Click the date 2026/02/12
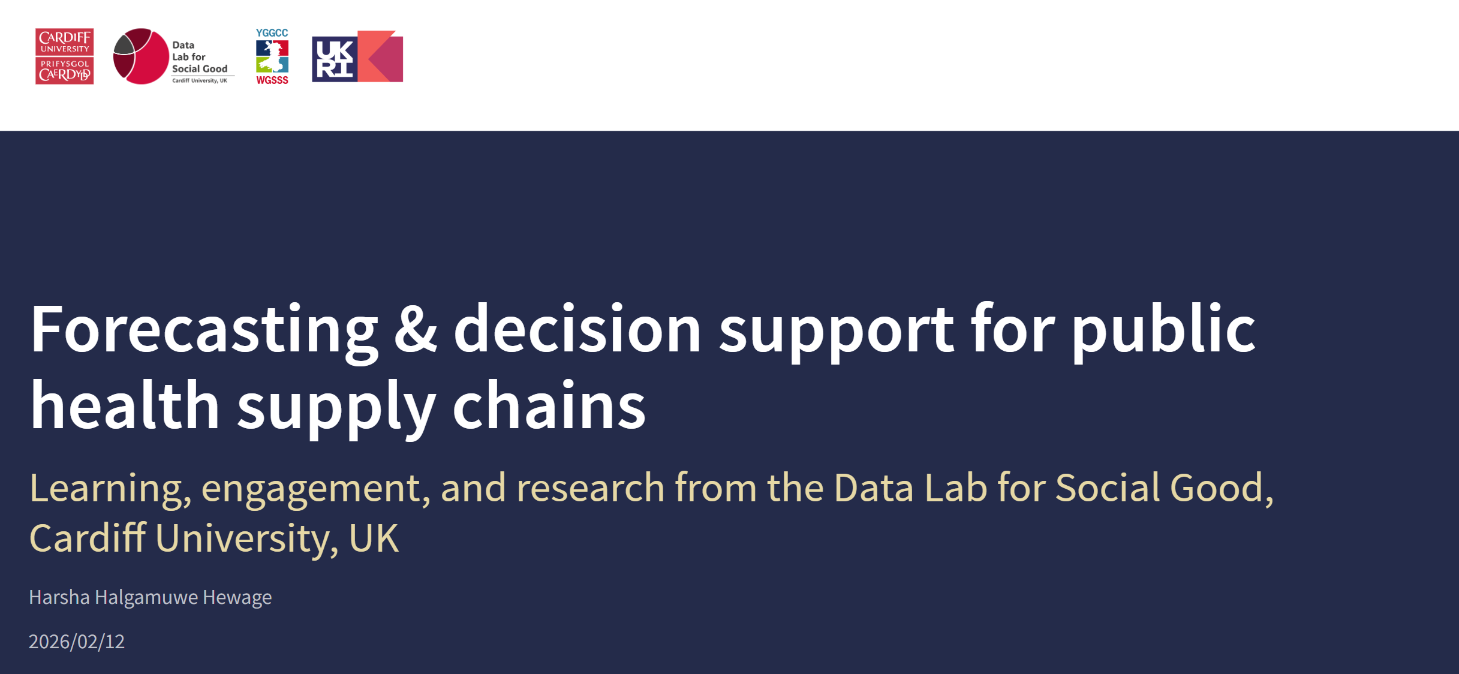1459x674 pixels. 77,642
